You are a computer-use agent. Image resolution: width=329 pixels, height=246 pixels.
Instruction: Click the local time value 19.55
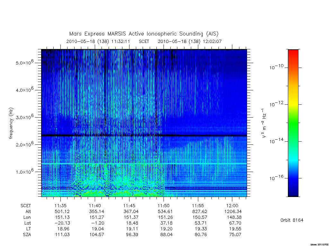[235, 229]
